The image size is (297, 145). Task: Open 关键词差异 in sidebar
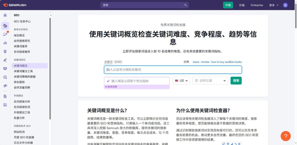point(21,46)
